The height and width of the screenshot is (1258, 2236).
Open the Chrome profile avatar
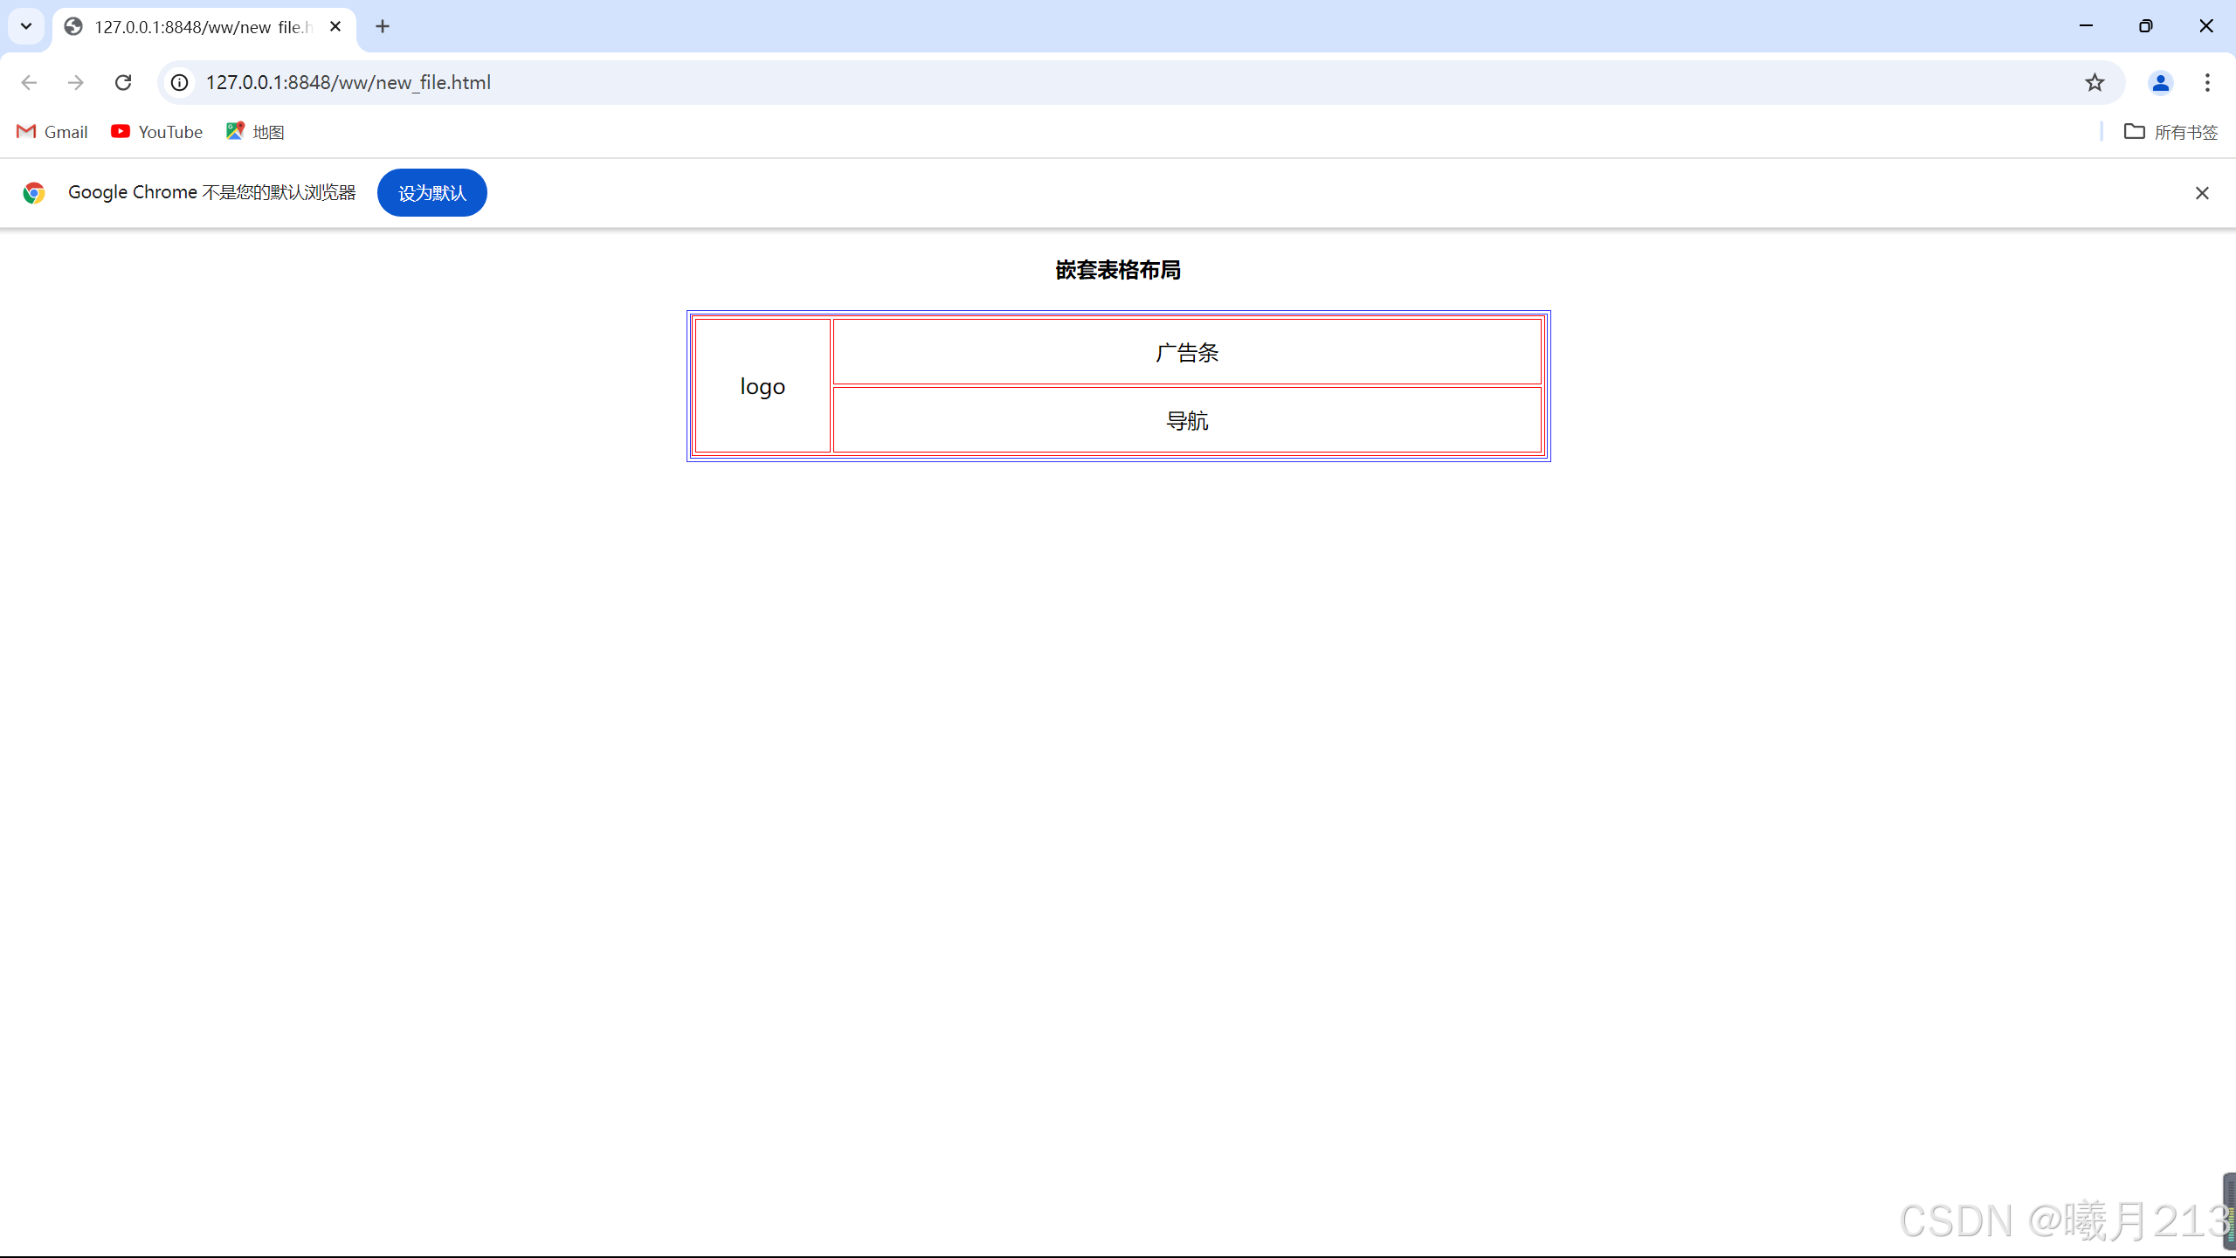[x=2160, y=82]
